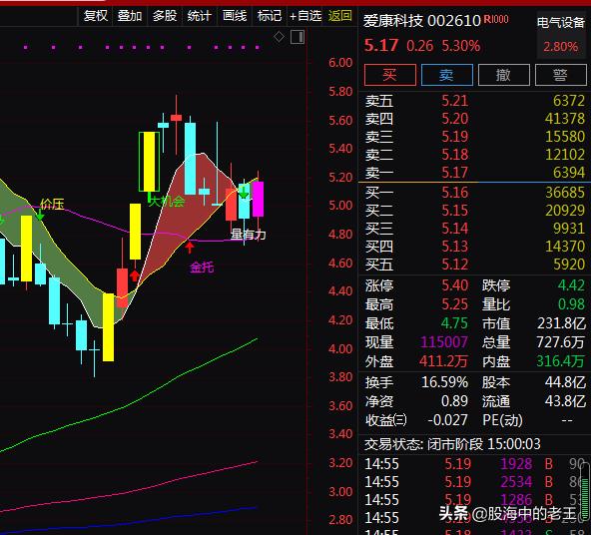This screenshot has width=591, height=535.
Task: Click the 6.00 price axis label
Action: (340, 63)
